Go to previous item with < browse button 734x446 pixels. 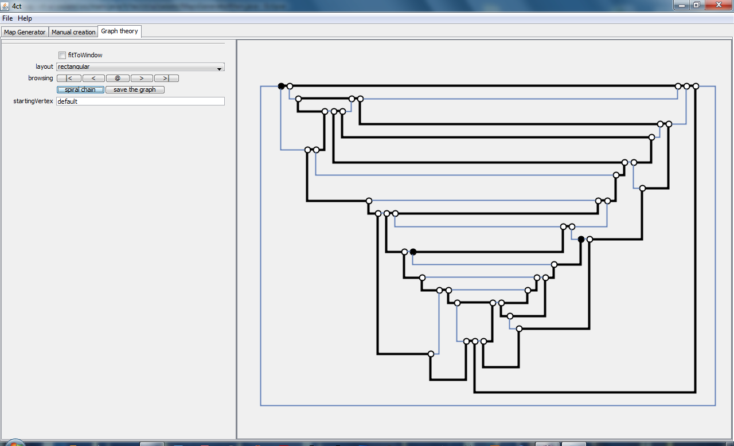93,78
